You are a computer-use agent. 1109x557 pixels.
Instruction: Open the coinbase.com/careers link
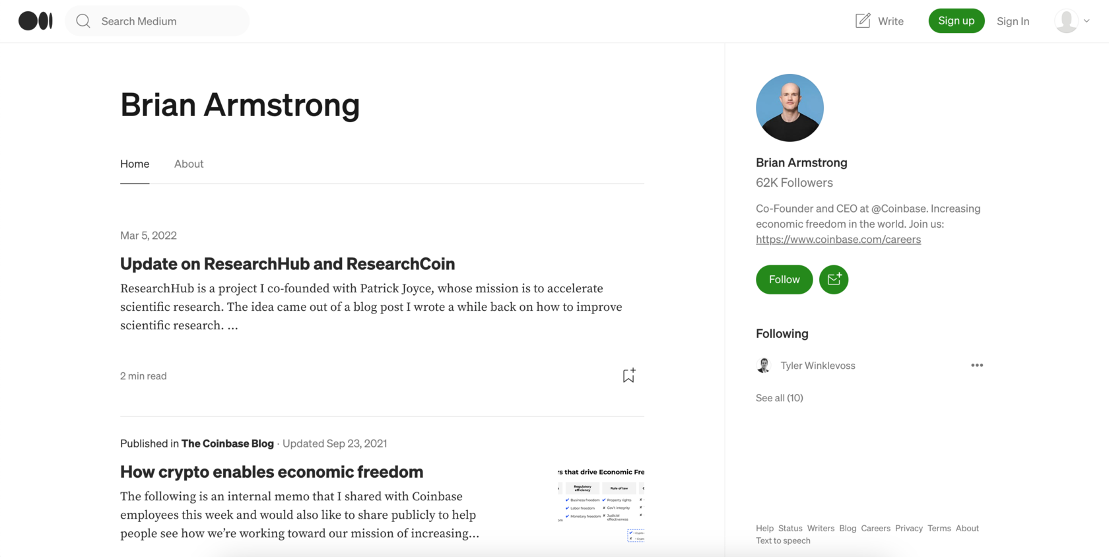838,240
